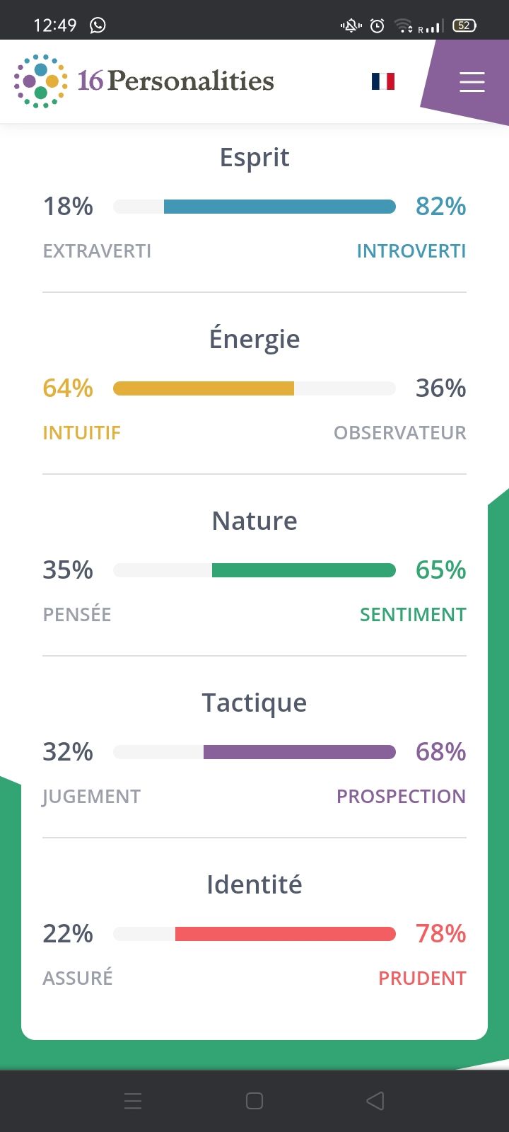Viewport: 509px width, 1132px height.
Task: Tap the 78% PRUDENT percentage
Action: pyautogui.click(x=440, y=934)
